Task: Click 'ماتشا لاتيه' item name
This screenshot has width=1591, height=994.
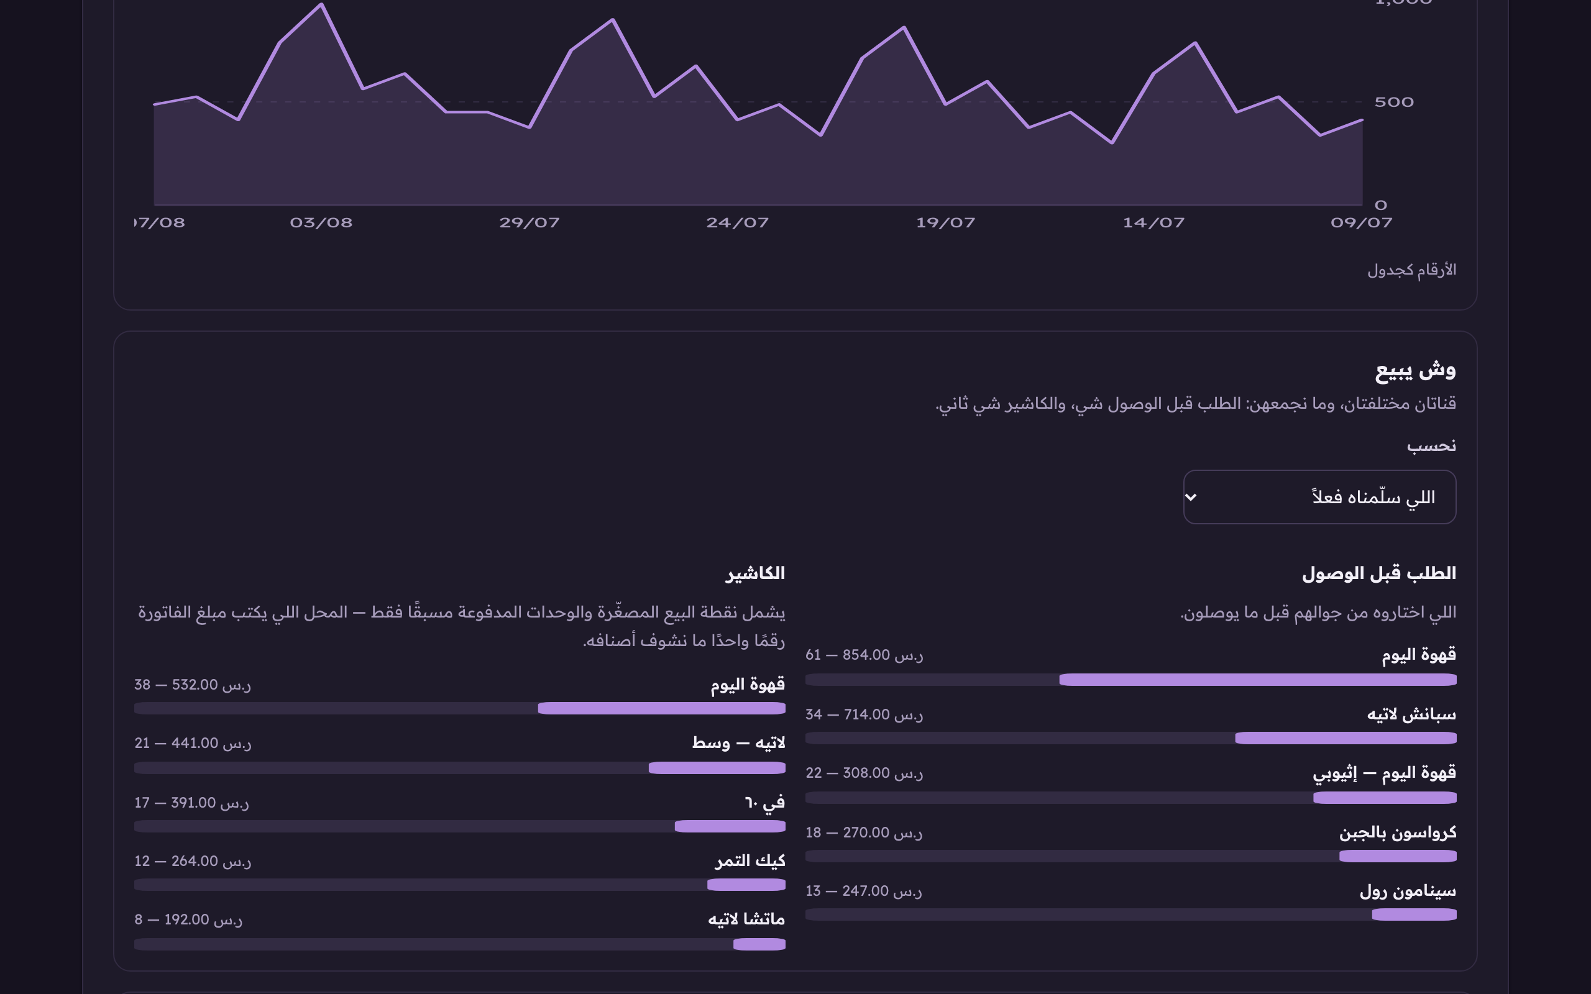Action: tap(746, 919)
